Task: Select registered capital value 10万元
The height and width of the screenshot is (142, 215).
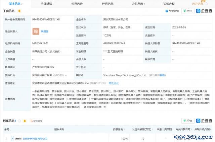Action: [x=107, y=35]
